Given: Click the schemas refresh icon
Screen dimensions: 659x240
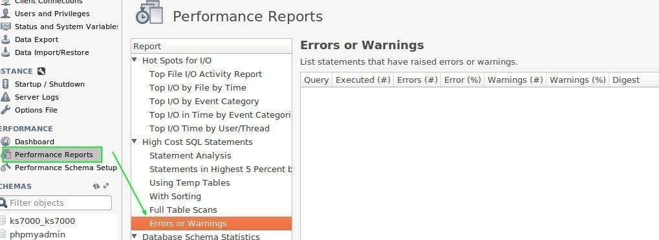Looking at the screenshot, I should [96, 186].
